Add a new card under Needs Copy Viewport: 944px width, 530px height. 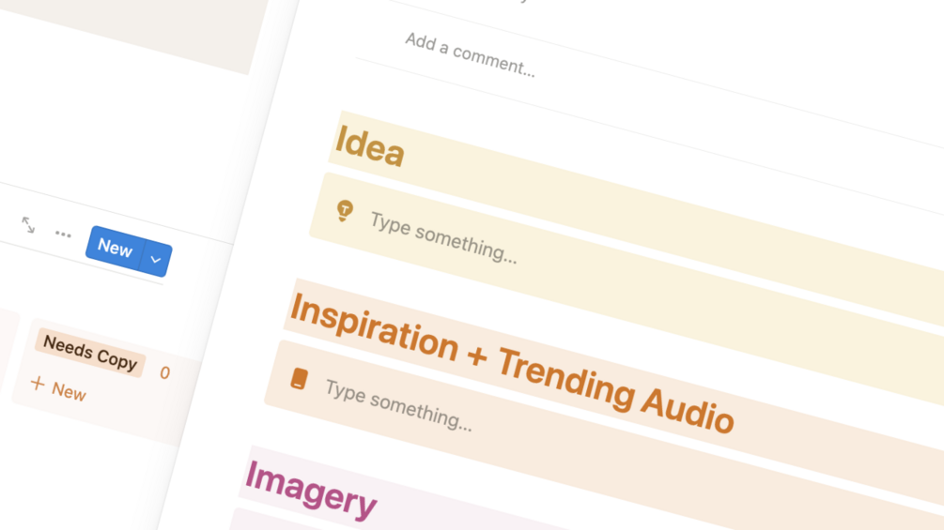pyautogui.click(x=59, y=388)
